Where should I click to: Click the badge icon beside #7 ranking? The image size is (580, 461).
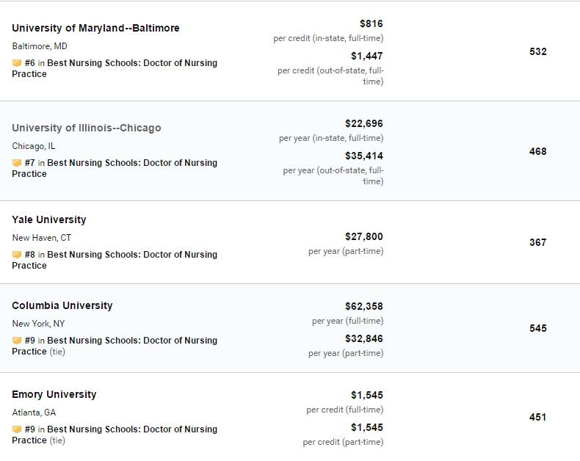click(x=17, y=163)
